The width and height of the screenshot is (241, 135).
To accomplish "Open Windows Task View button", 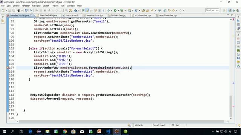I will [x=21, y=132].
